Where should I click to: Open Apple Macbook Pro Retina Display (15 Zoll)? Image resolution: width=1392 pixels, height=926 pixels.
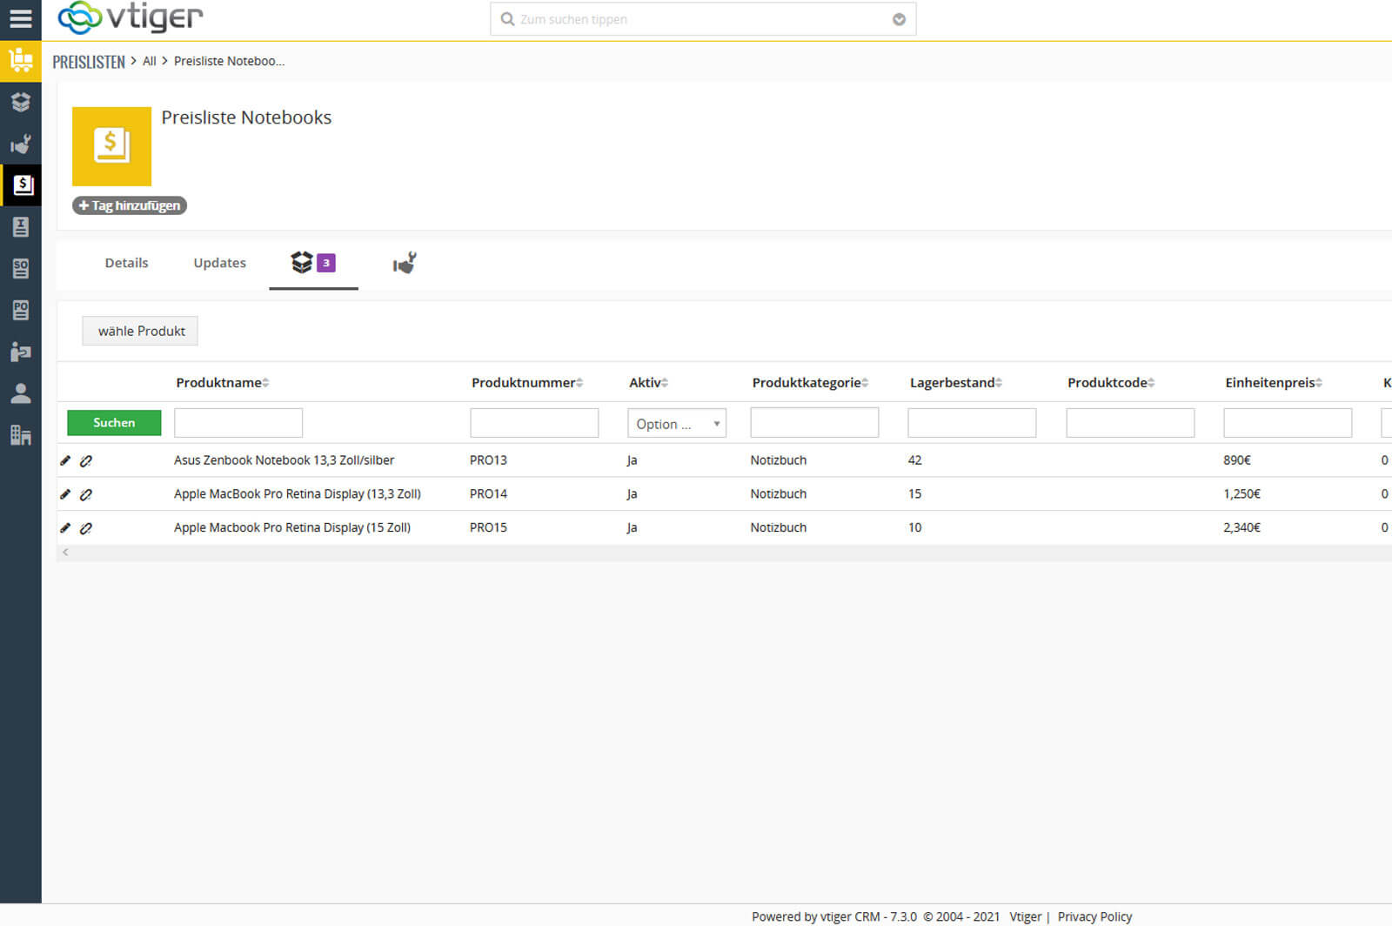pyautogui.click(x=291, y=527)
